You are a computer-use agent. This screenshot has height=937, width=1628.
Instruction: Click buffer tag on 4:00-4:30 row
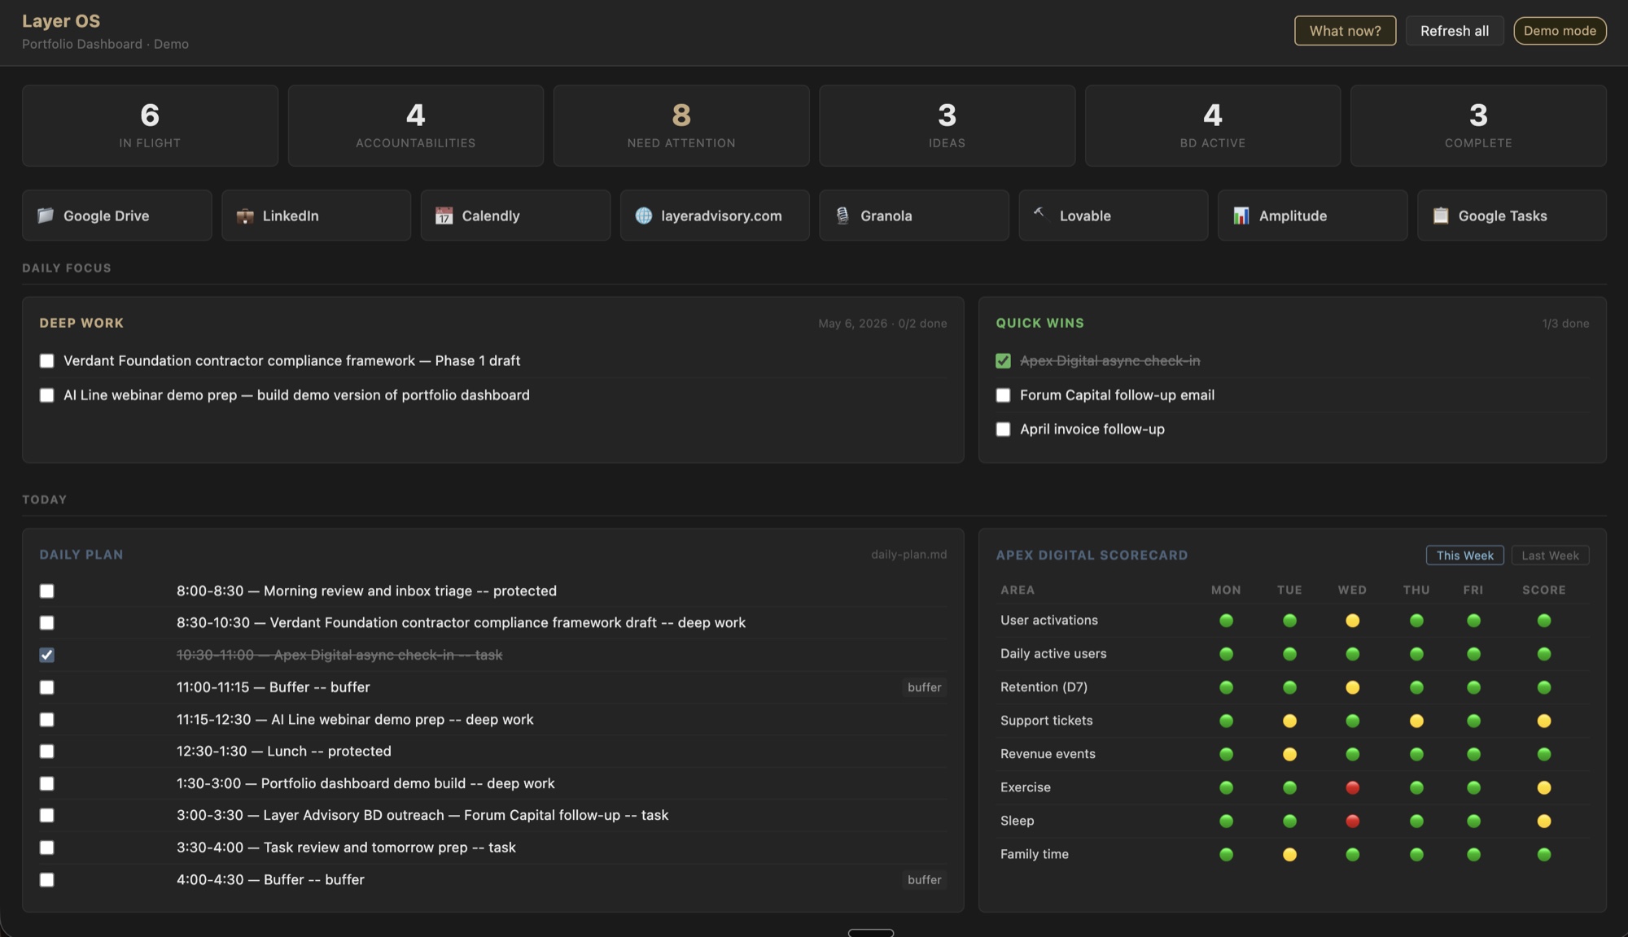[x=924, y=880]
